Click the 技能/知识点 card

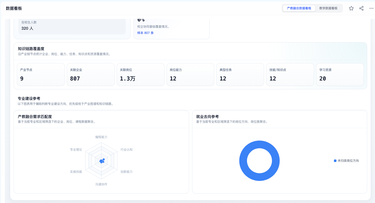[x=290, y=75]
